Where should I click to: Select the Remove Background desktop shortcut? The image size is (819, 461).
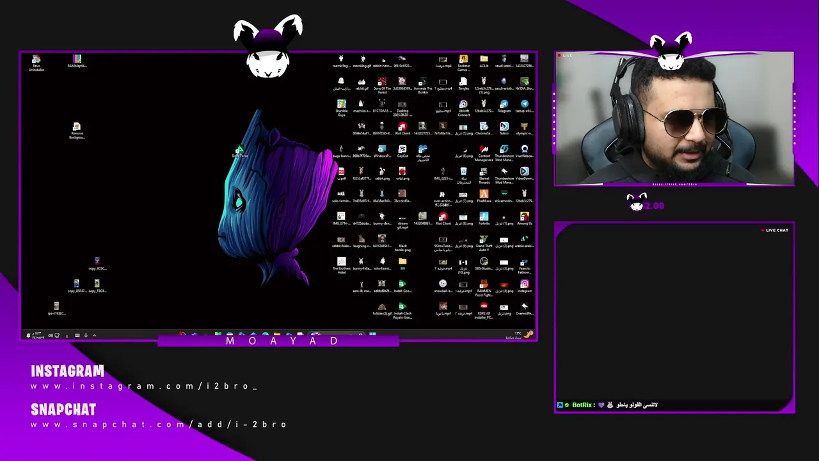tap(77, 131)
